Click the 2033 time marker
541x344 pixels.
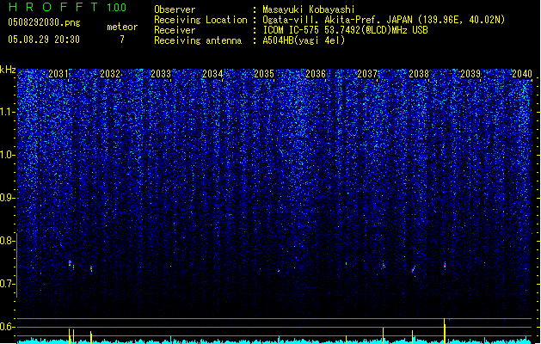(161, 74)
